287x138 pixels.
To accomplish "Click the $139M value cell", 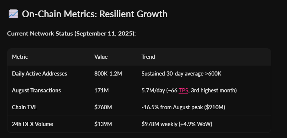I will tap(103, 124).
